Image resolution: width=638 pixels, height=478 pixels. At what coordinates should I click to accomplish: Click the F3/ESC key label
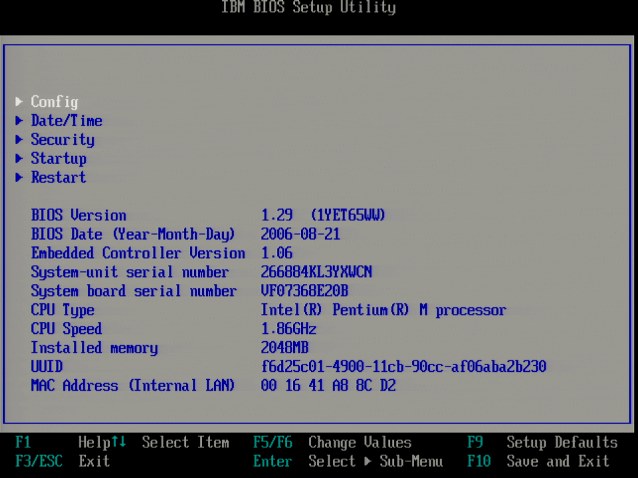tap(39, 461)
